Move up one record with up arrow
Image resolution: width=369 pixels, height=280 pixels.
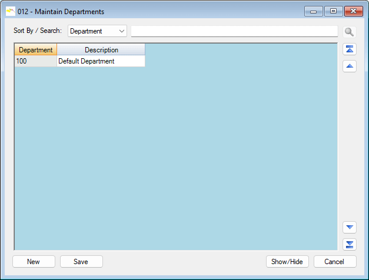350,66
